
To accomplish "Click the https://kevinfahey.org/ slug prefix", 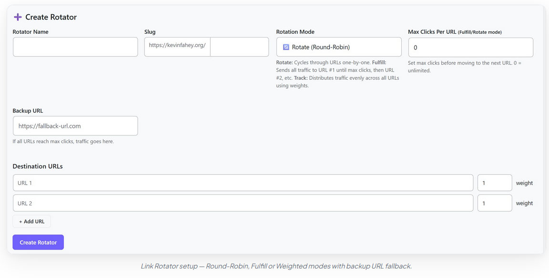I will (177, 45).
